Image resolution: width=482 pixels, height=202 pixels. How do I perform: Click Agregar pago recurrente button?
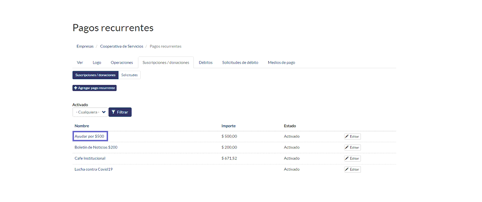pos(95,88)
